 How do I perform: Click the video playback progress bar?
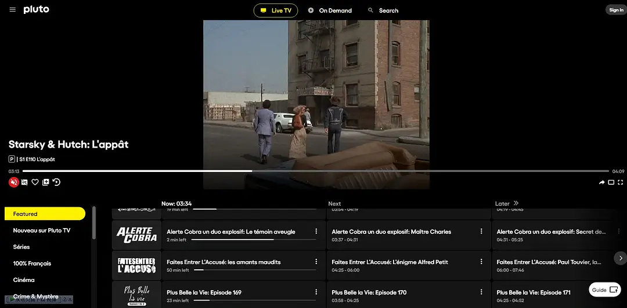[x=313, y=171]
